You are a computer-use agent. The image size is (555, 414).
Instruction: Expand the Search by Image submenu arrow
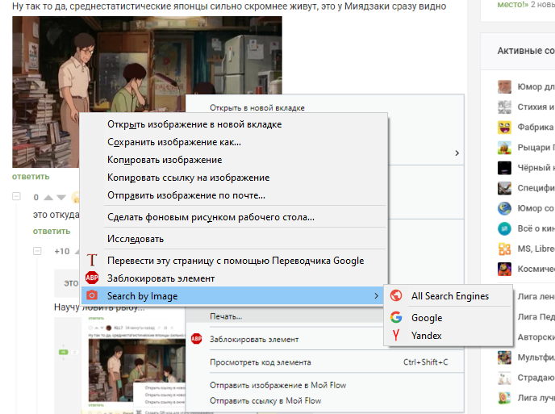pyautogui.click(x=376, y=295)
